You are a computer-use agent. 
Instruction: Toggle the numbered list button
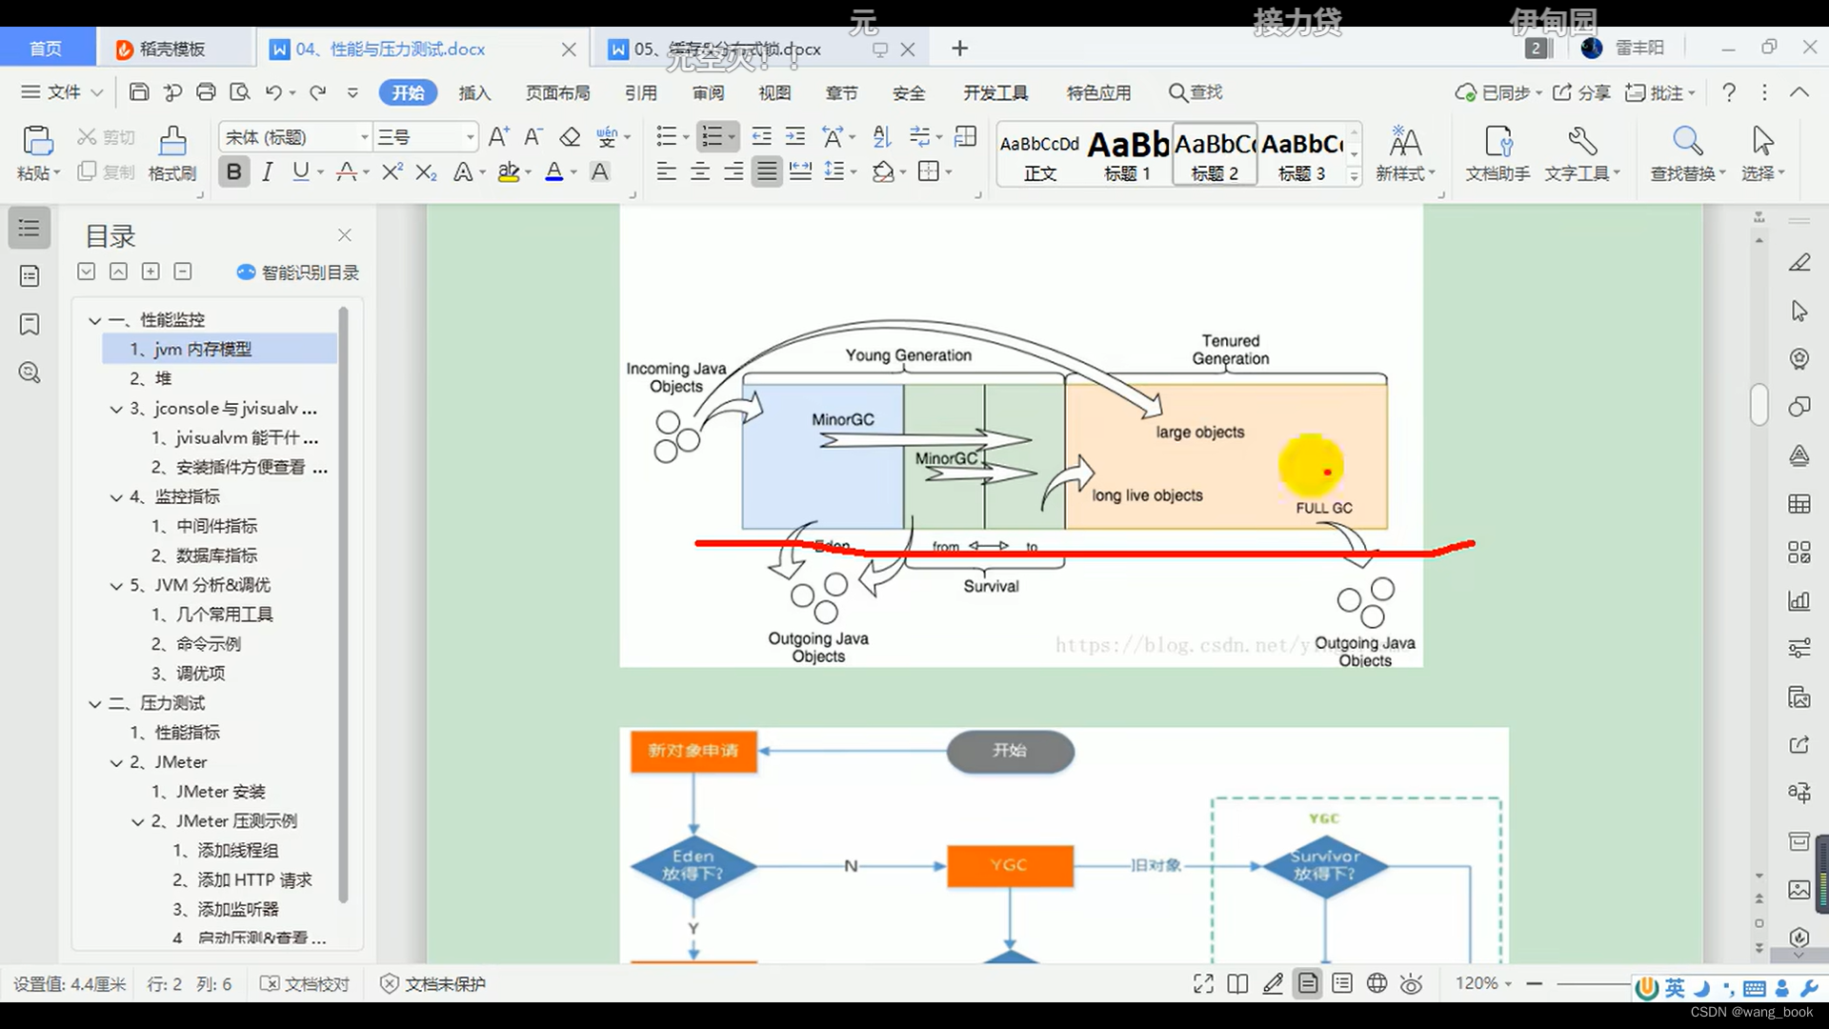pyautogui.click(x=712, y=136)
